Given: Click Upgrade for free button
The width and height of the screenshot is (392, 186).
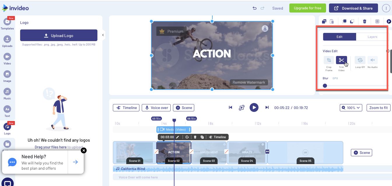Looking at the screenshot, I should (307, 8).
